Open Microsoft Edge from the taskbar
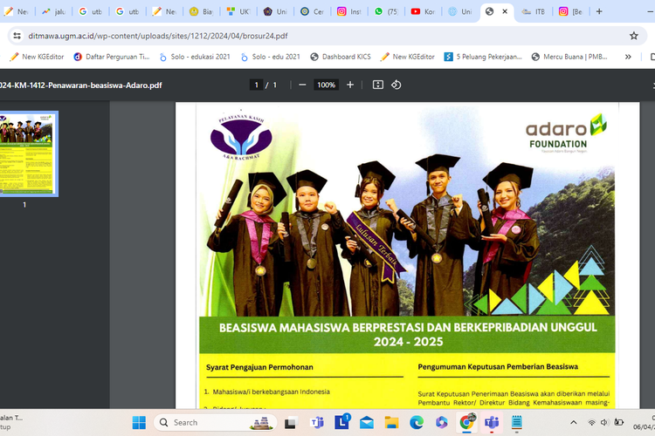The height and width of the screenshot is (436, 655). click(417, 423)
